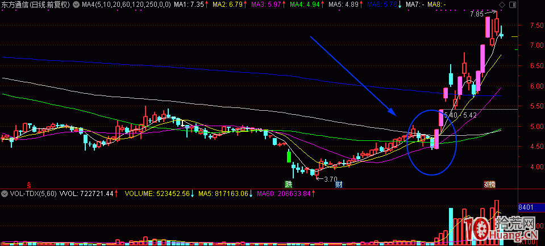Image resolution: width=545 pixels, height=246 pixels.
Task: Click the yellow MA2: 6.79 value
Action: (x=227, y=5)
